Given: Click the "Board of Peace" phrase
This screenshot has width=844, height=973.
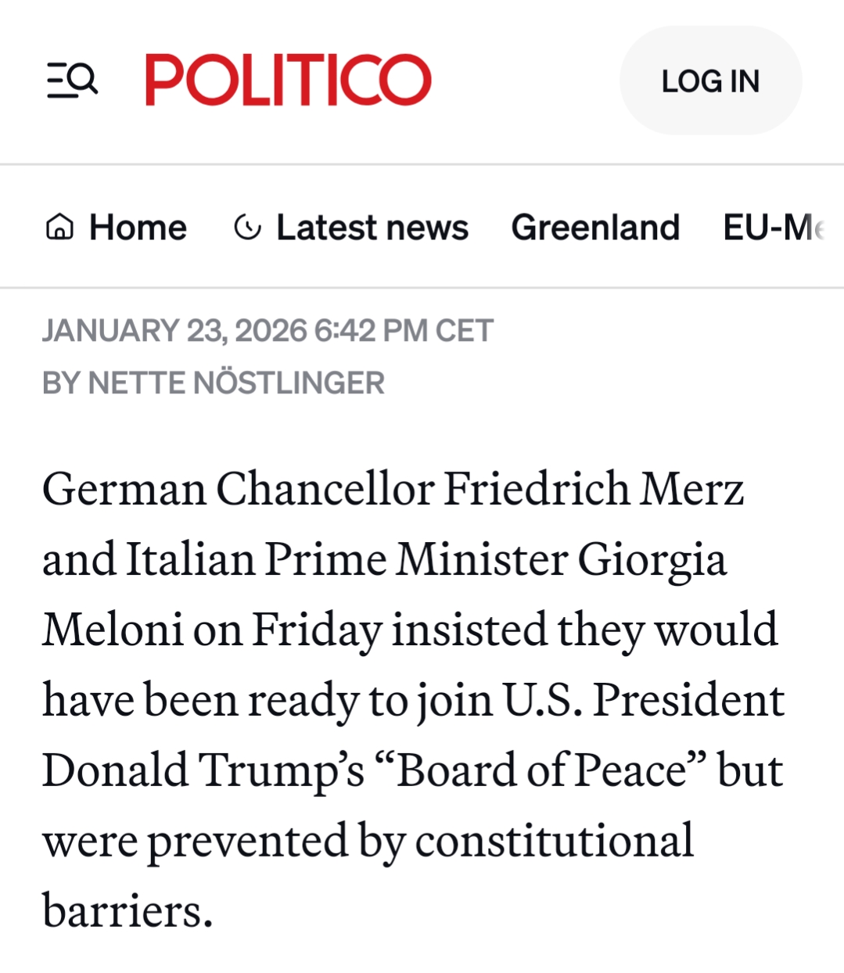Looking at the screenshot, I should pos(541,771).
